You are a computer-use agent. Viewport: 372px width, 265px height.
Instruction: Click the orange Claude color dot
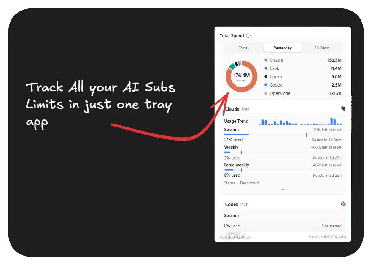[266, 60]
